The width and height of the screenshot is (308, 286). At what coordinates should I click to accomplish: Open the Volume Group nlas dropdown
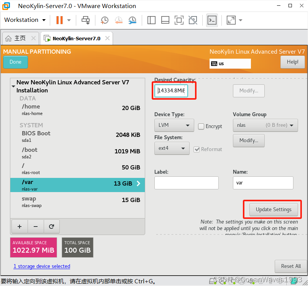(x=265, y=125)
